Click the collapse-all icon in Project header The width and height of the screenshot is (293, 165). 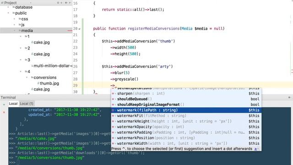[61, 3]
